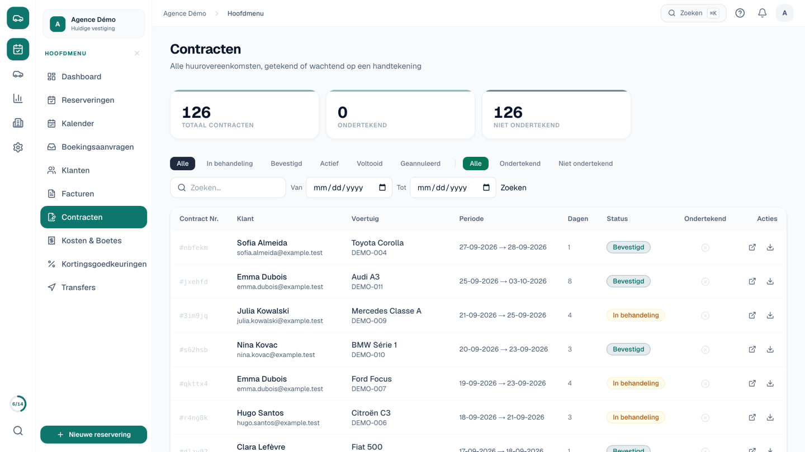Show Geannuleerd contracts
Image resolution: width=805 pixels, height=452 pixels.
420,164
